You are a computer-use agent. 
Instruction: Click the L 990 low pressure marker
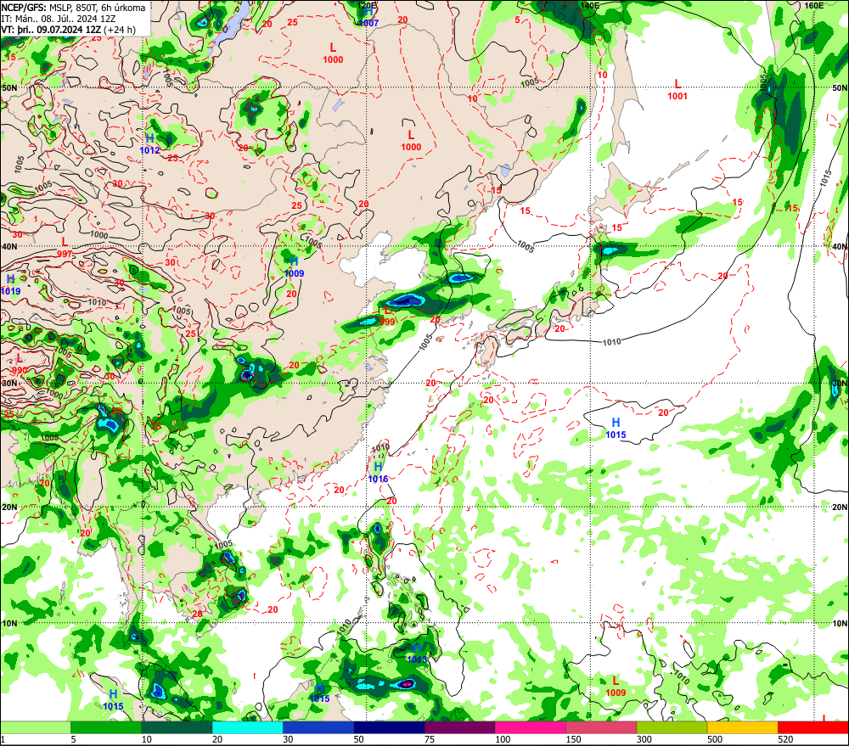click(20, 364)
